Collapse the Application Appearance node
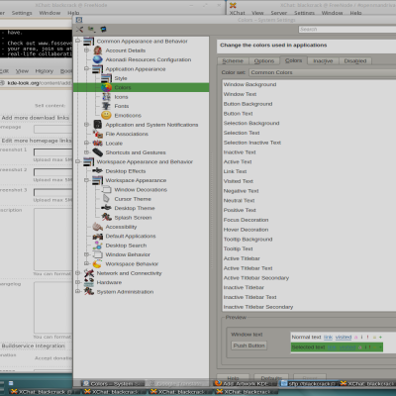396x396 pixels. coord(86,68)
